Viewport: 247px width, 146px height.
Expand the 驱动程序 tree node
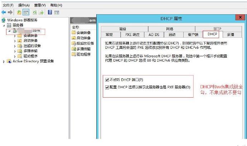coord(15,56)
